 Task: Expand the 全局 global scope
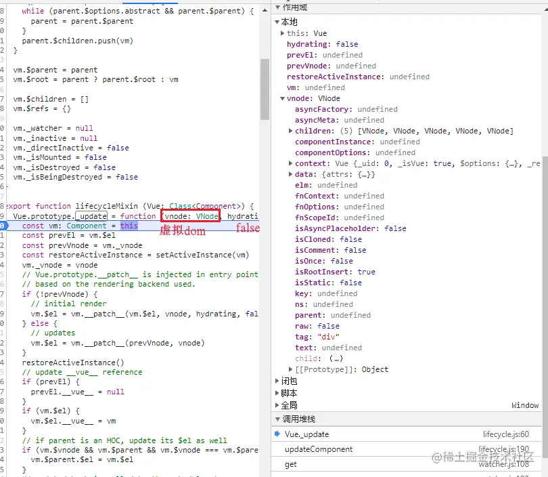click(x=277, y=405)
